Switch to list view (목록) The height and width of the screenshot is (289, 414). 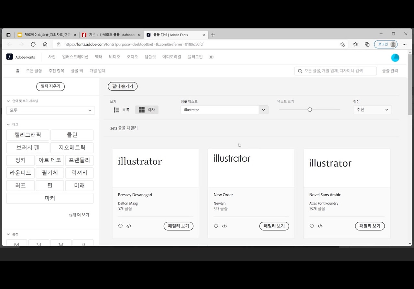(x=122, y=110)
